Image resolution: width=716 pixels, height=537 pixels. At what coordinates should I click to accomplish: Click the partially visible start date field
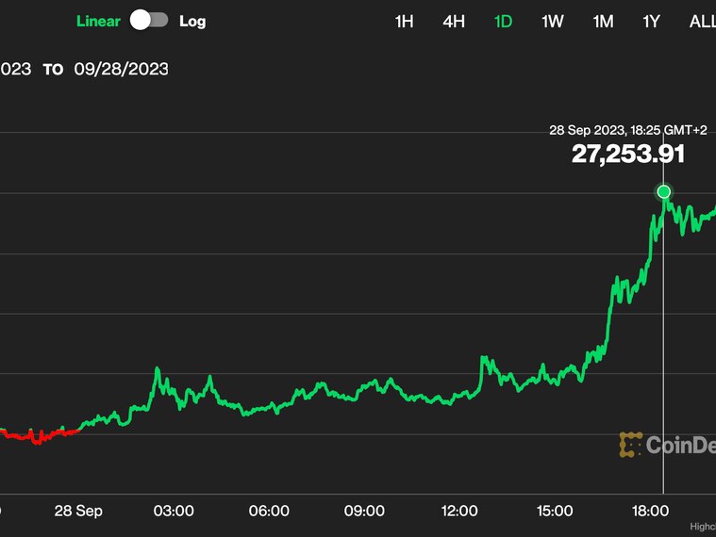click(x=15, y=69)
